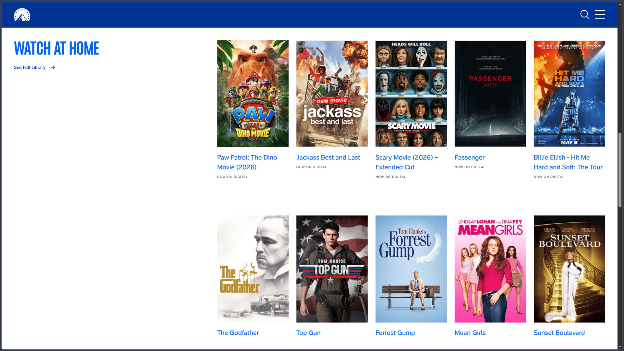624x351 pixels.
Task: Click the Paramount mountain logo
Action: [x=22, y=15]
